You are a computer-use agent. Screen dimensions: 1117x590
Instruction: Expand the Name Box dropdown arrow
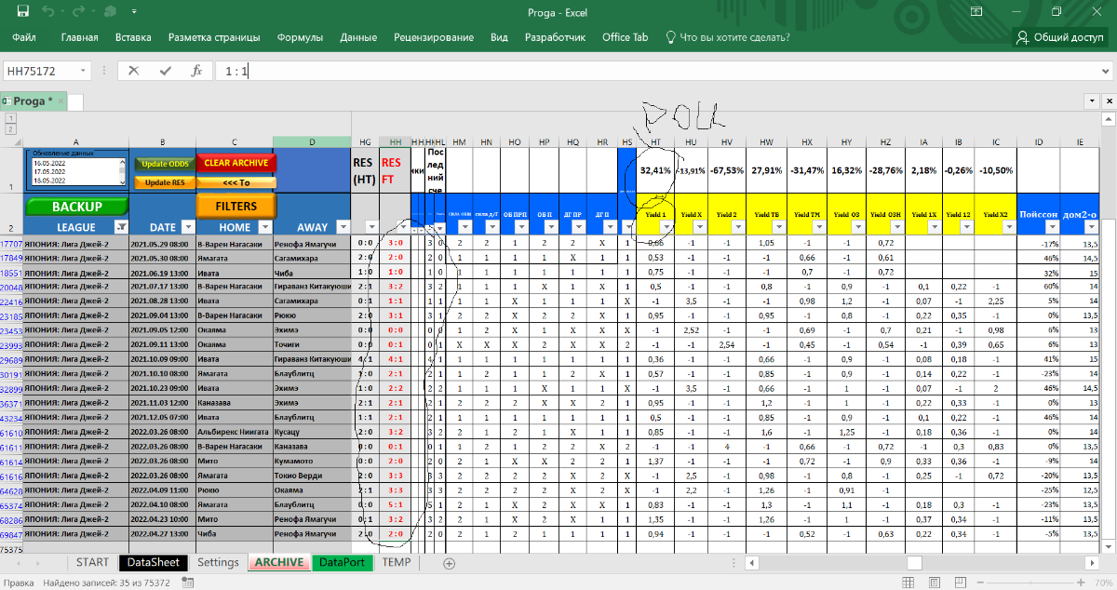pos(84,71)
